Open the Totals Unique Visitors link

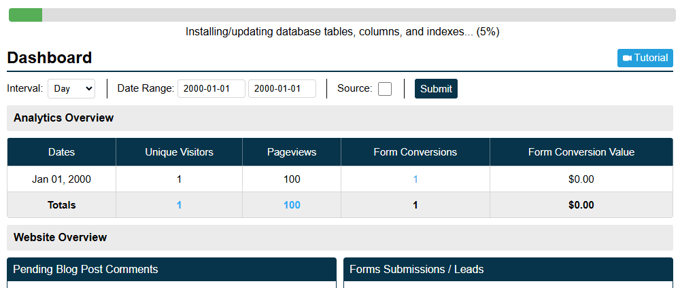coord(179,205)
